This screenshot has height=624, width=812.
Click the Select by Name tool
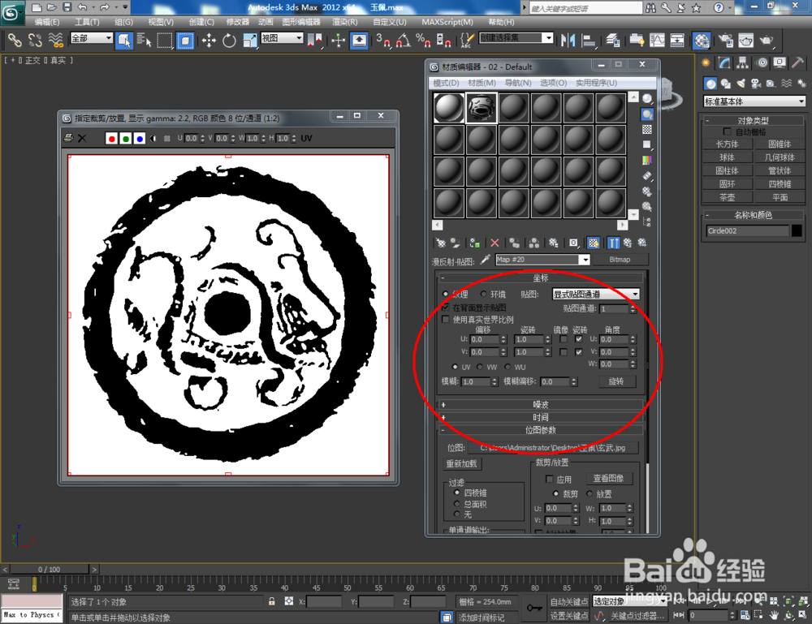coord(144,40)
